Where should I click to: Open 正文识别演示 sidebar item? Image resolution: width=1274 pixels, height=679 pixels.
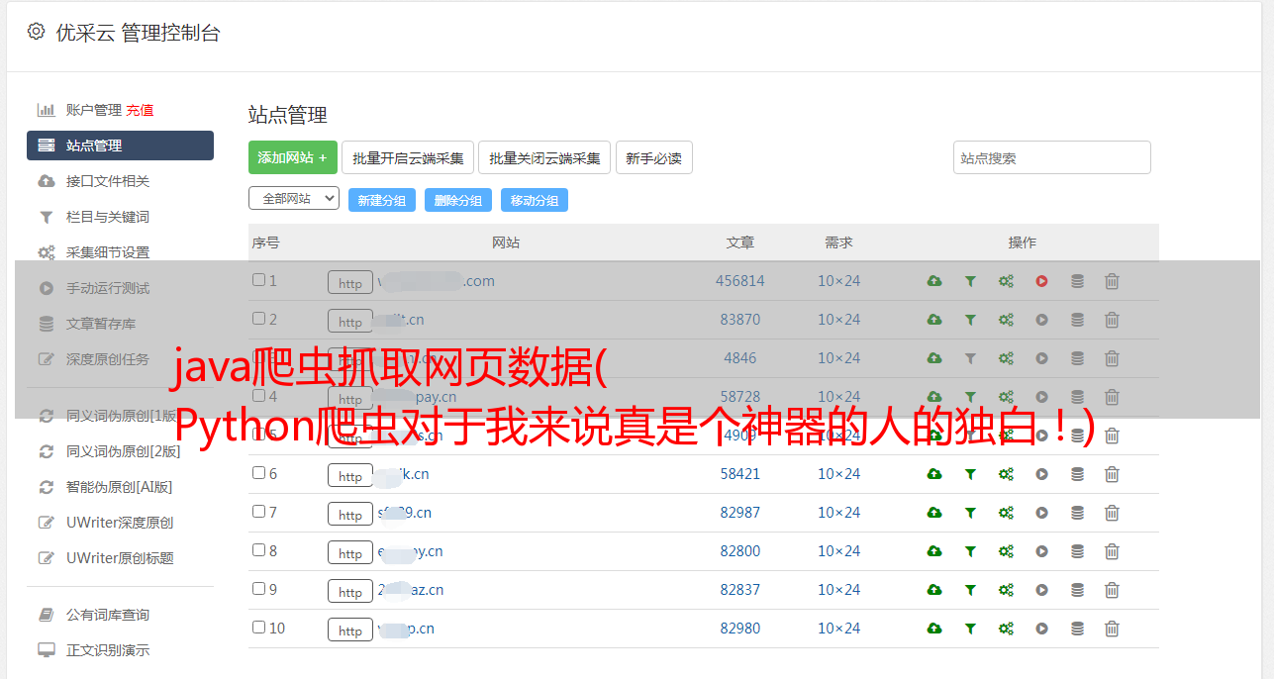pyautogui.click(x=108, y=650)
